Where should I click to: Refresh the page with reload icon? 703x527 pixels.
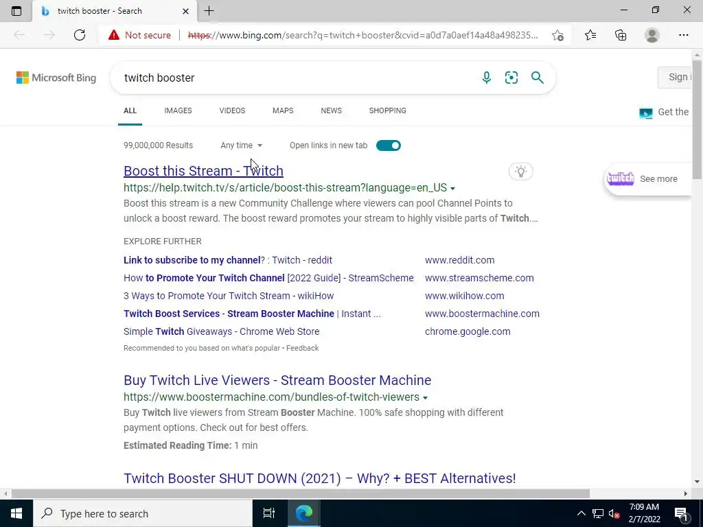point(80,35)
